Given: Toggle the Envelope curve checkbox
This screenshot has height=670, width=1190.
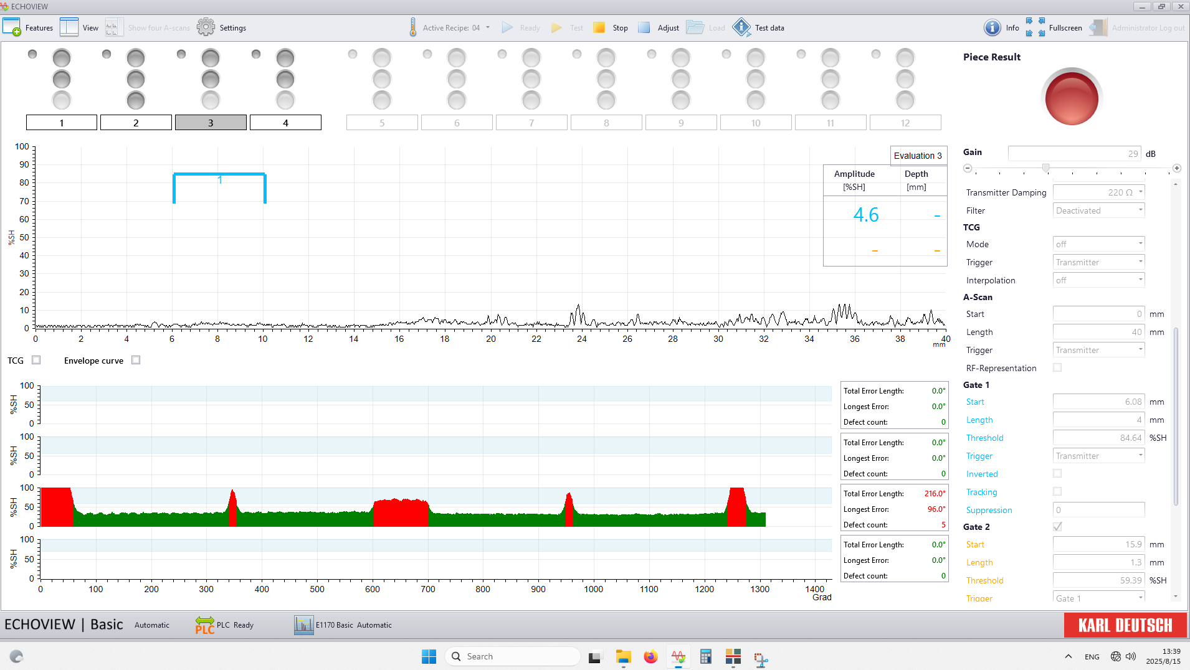Looking at the screenshot, I should pyautogui.click(x=136, y=360).
